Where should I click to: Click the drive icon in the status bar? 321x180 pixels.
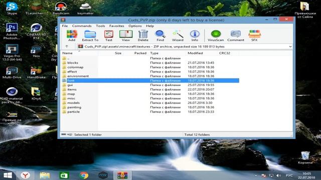pyautogui.click(x=64, y=134)
